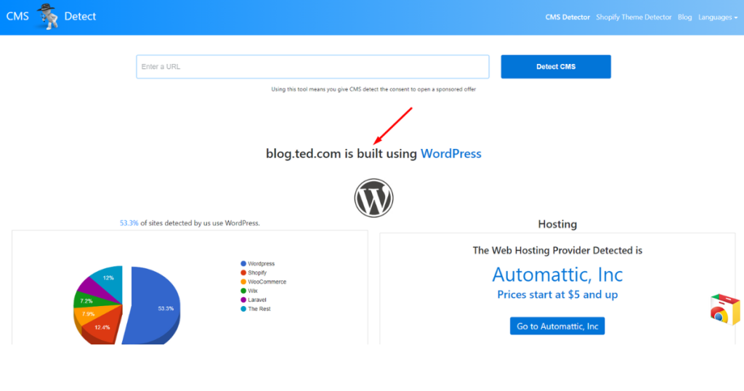Click the CMS text in the header logo
The height and width of the screenshot is (391, 744).
point(17,16)
